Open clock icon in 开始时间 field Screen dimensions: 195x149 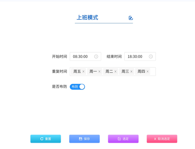96,57
